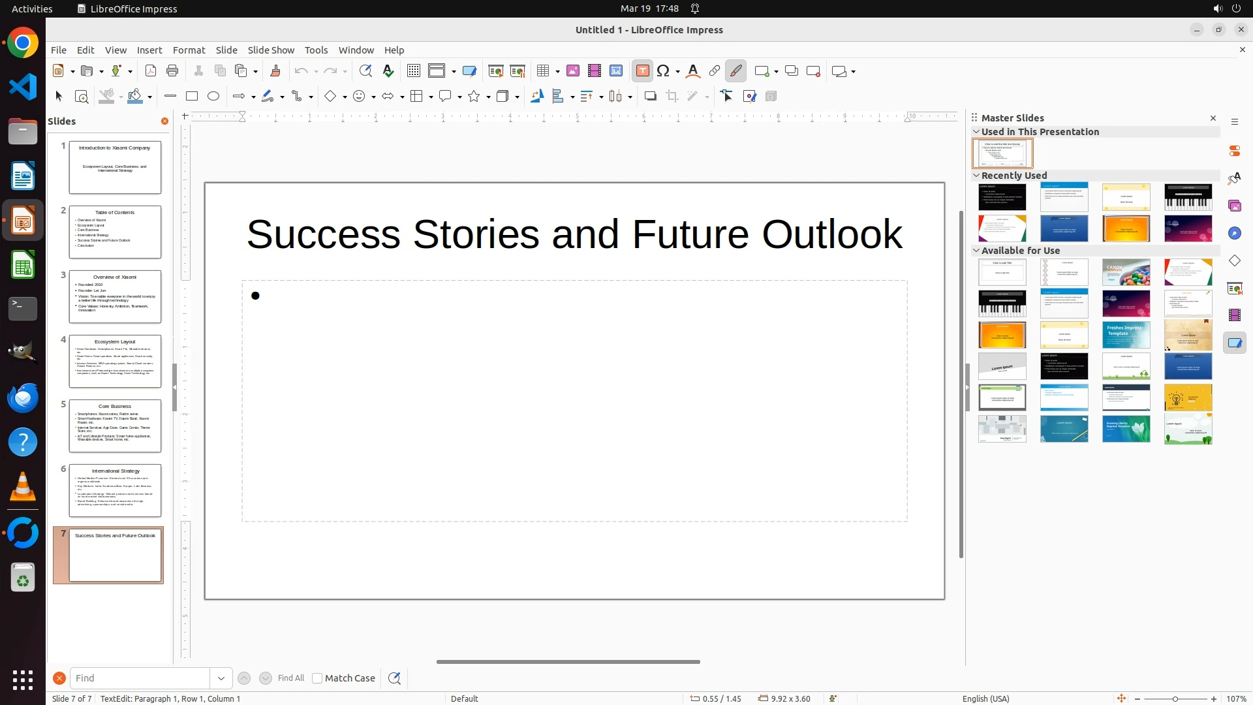Click the Find All button

click(290, 678)
